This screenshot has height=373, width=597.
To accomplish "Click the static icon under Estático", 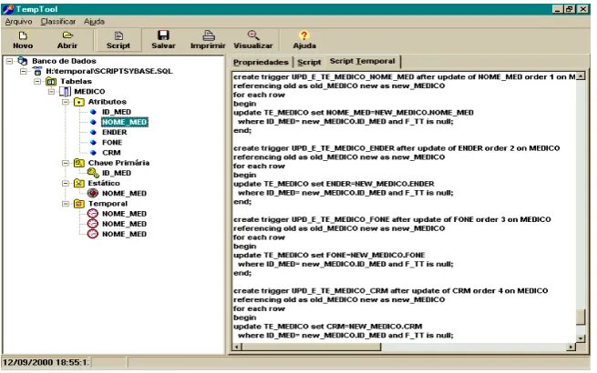I will click(93, 193).
